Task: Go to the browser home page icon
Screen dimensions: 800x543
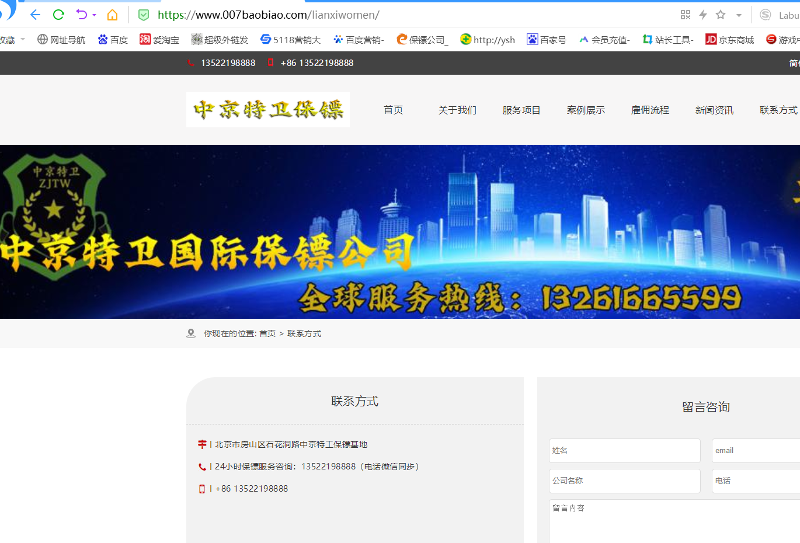Action: [112, 15]
